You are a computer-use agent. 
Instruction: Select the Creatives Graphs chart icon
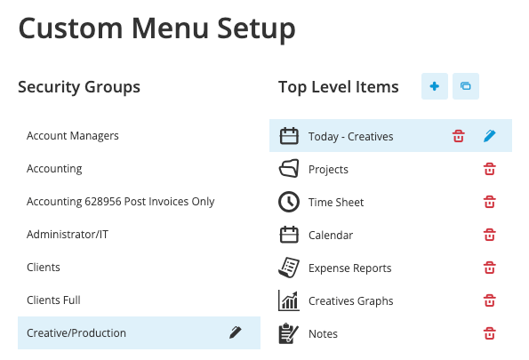tap(289, 300)
